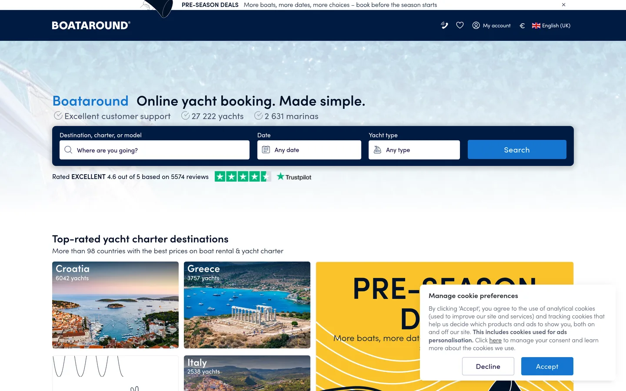
Task: Click the Trustpilot star rating
Action: point(243,177)
